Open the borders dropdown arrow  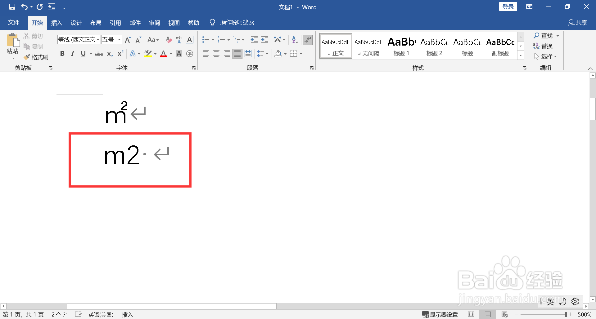301,54
